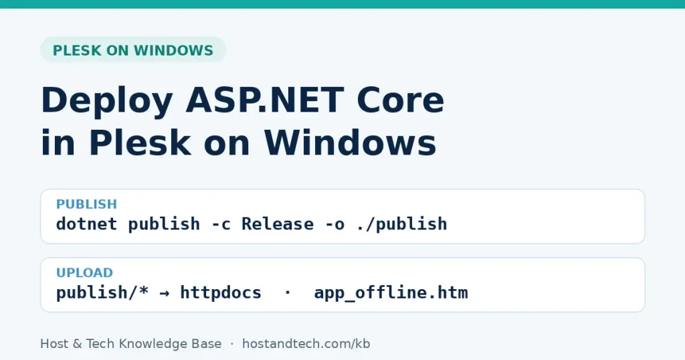The image size is (685, 360).
Task: Click the PUBLISH label
Action: 86,204
